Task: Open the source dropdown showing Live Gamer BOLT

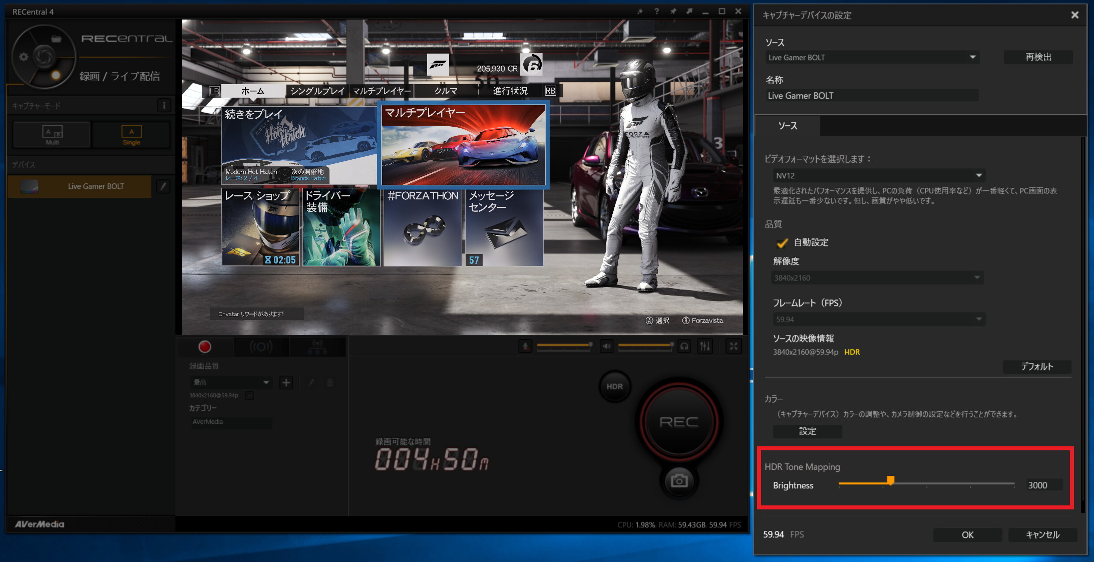Action: 872,57
